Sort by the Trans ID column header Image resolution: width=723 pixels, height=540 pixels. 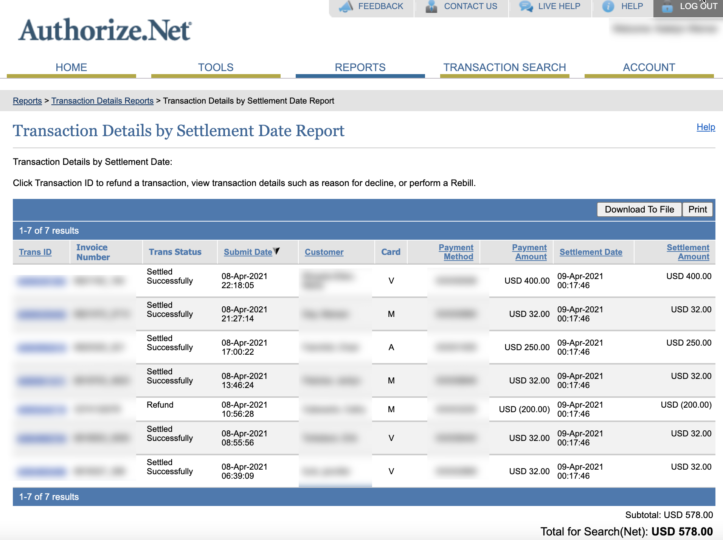tap(35, 252)
